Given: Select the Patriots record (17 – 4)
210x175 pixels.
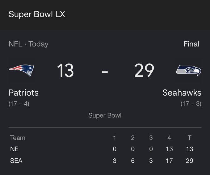Looking at the screenshot, I should click(x=19, y=104).
